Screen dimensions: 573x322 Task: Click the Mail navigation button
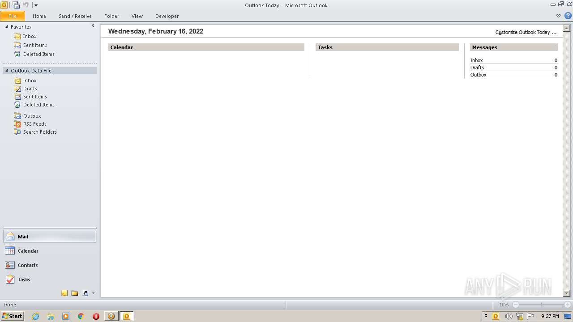(50, 237)
